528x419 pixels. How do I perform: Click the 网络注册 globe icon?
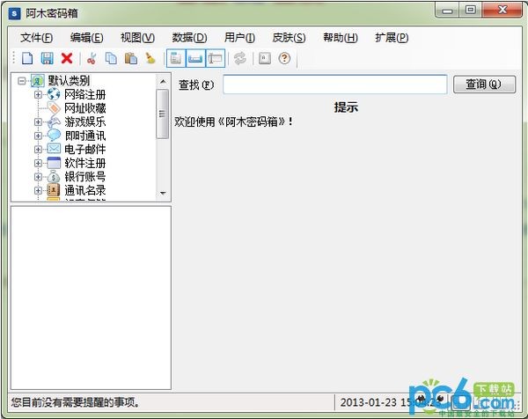pos(54,95)
